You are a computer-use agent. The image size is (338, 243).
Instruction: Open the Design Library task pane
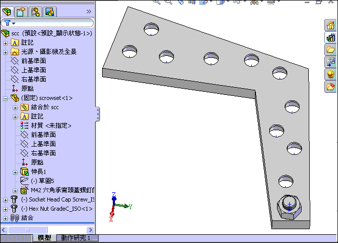tap(330, 38)
